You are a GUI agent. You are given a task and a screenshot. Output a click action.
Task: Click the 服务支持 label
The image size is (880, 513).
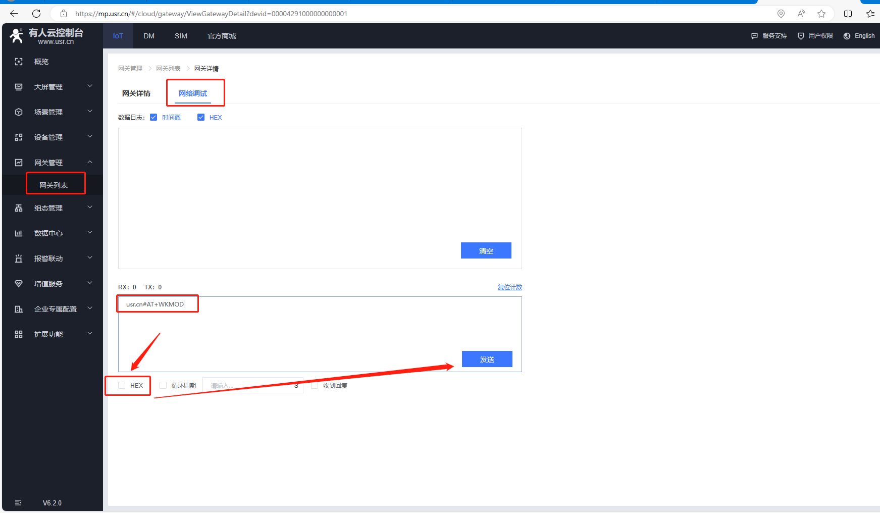774,36
